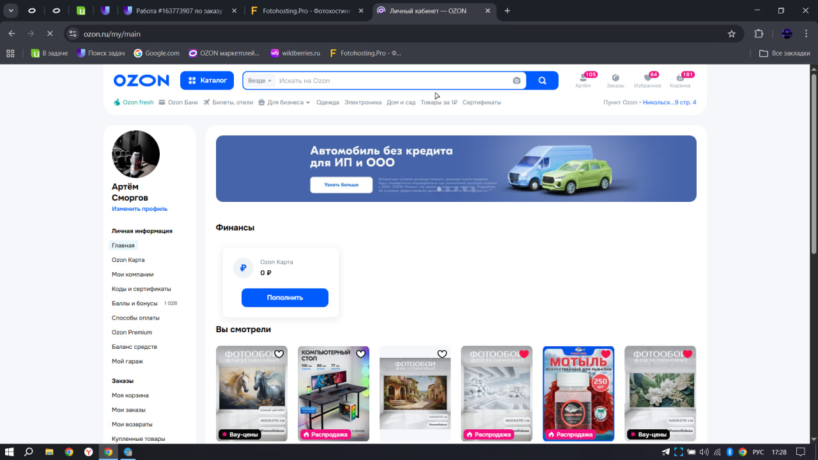The width and height of the screenshot is (818, 460).
Task: Open the Все закладки folder
Action: pos(785,53)
